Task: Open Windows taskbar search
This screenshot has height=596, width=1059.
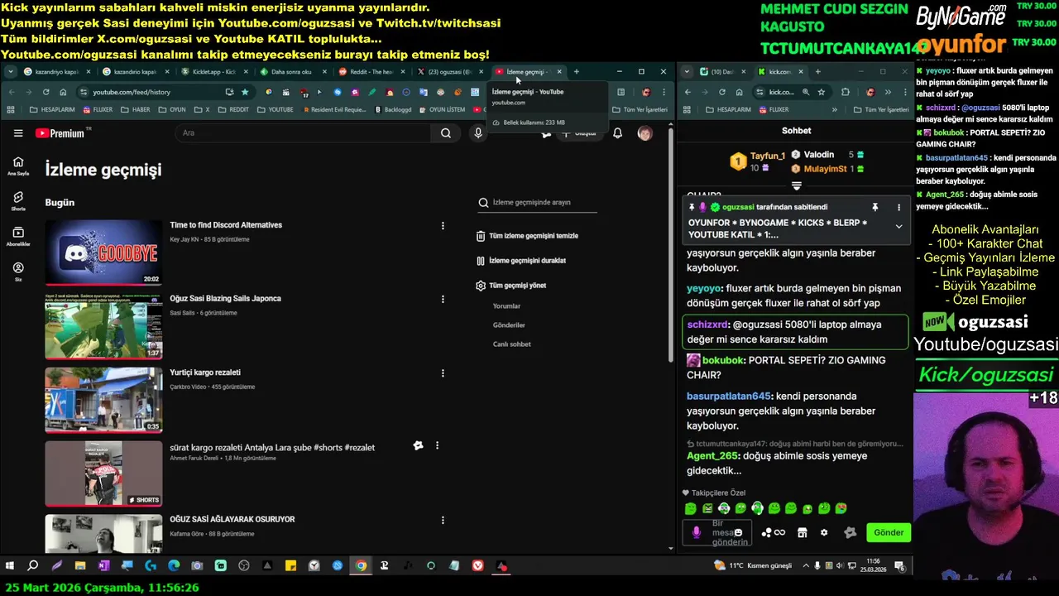Action: pos(33,566)
